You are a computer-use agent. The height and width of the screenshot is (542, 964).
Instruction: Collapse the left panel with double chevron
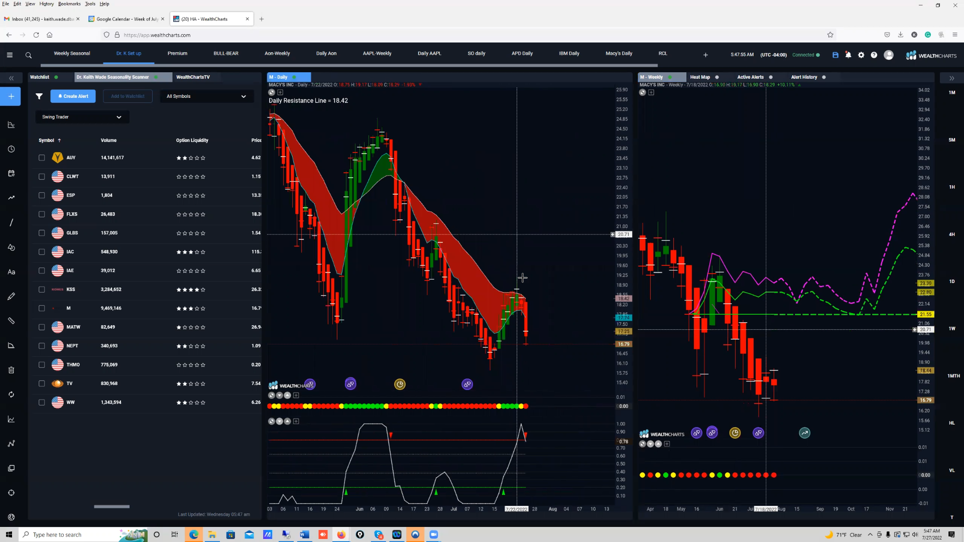[12, 78]
